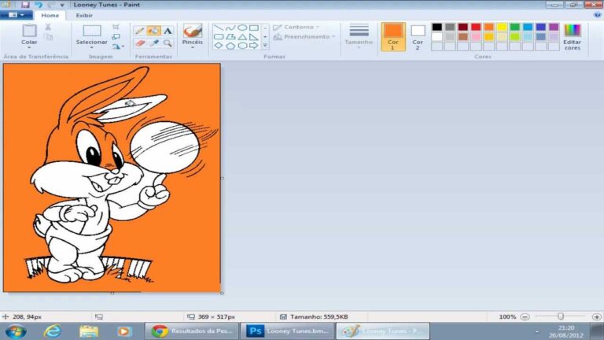
Task: Open Internet Explorer from taskbar
Action: point(53,331)
